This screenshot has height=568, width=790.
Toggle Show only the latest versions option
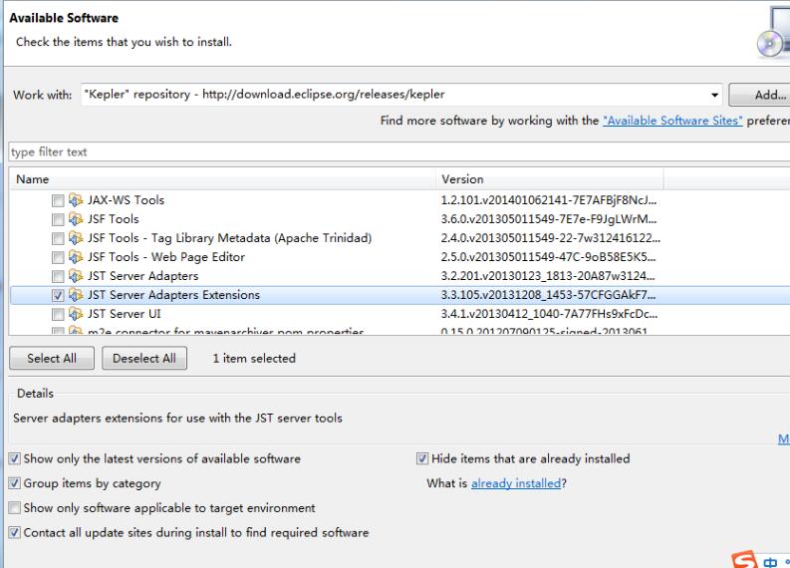[15, 458]
